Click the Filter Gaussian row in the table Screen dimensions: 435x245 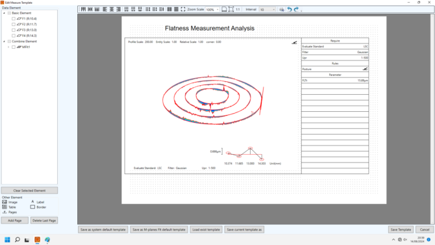click(x=335, y=52)
